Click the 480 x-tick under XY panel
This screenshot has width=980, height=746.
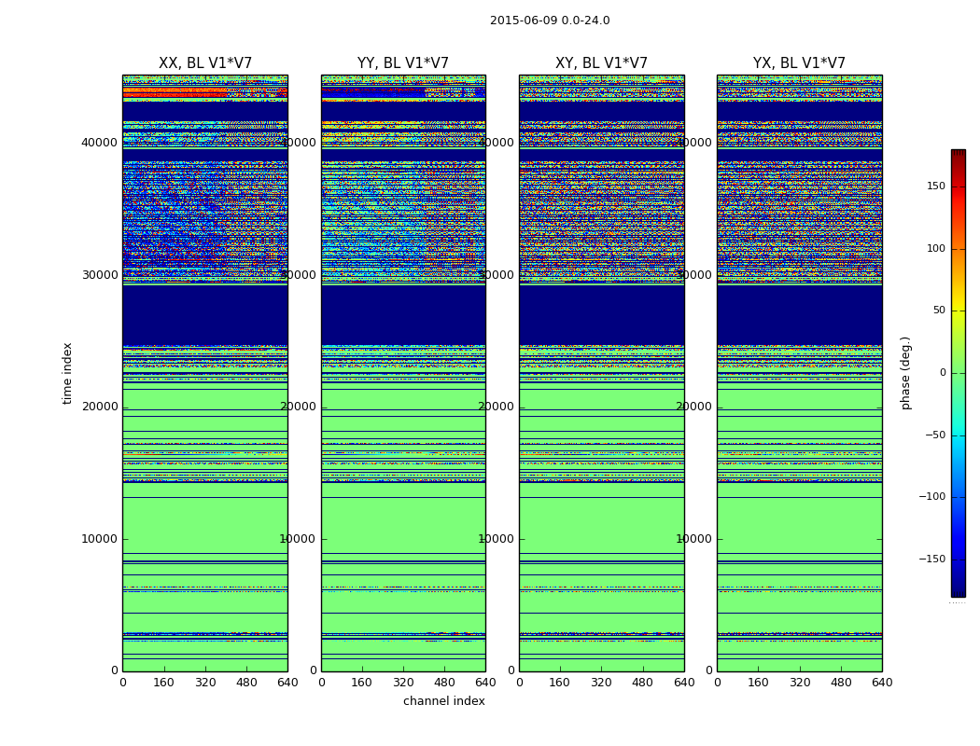point(642,683)
